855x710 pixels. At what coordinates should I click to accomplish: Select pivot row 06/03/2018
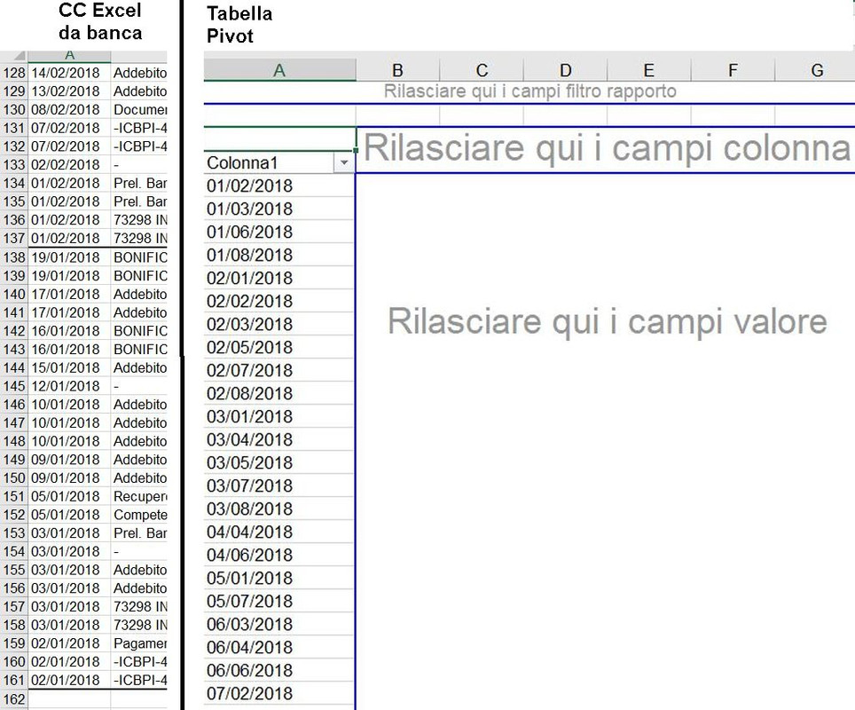[279, 624]
